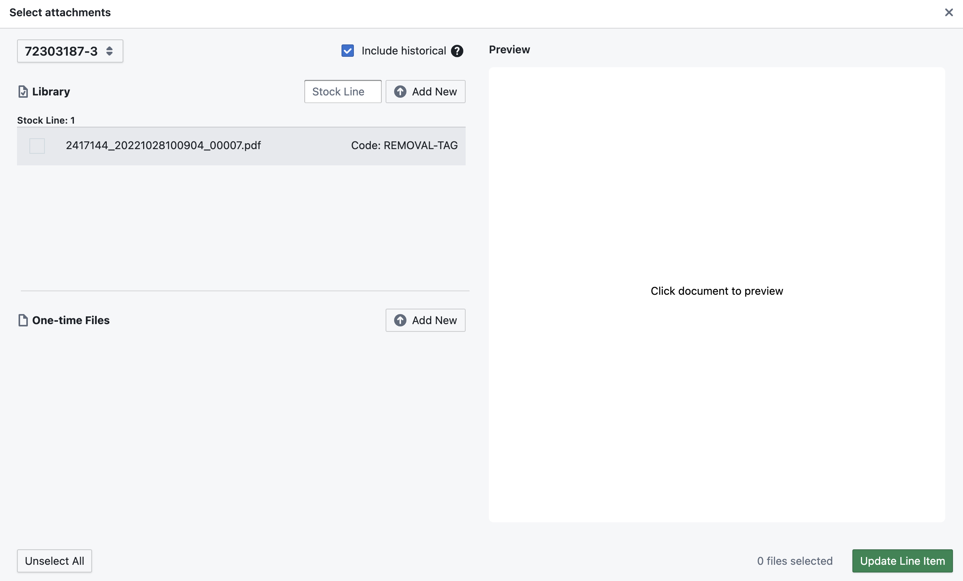This screenshot has height=581, width=963.
Task: Uncheck the Include historical checkbox
Action: pos(347,51)
